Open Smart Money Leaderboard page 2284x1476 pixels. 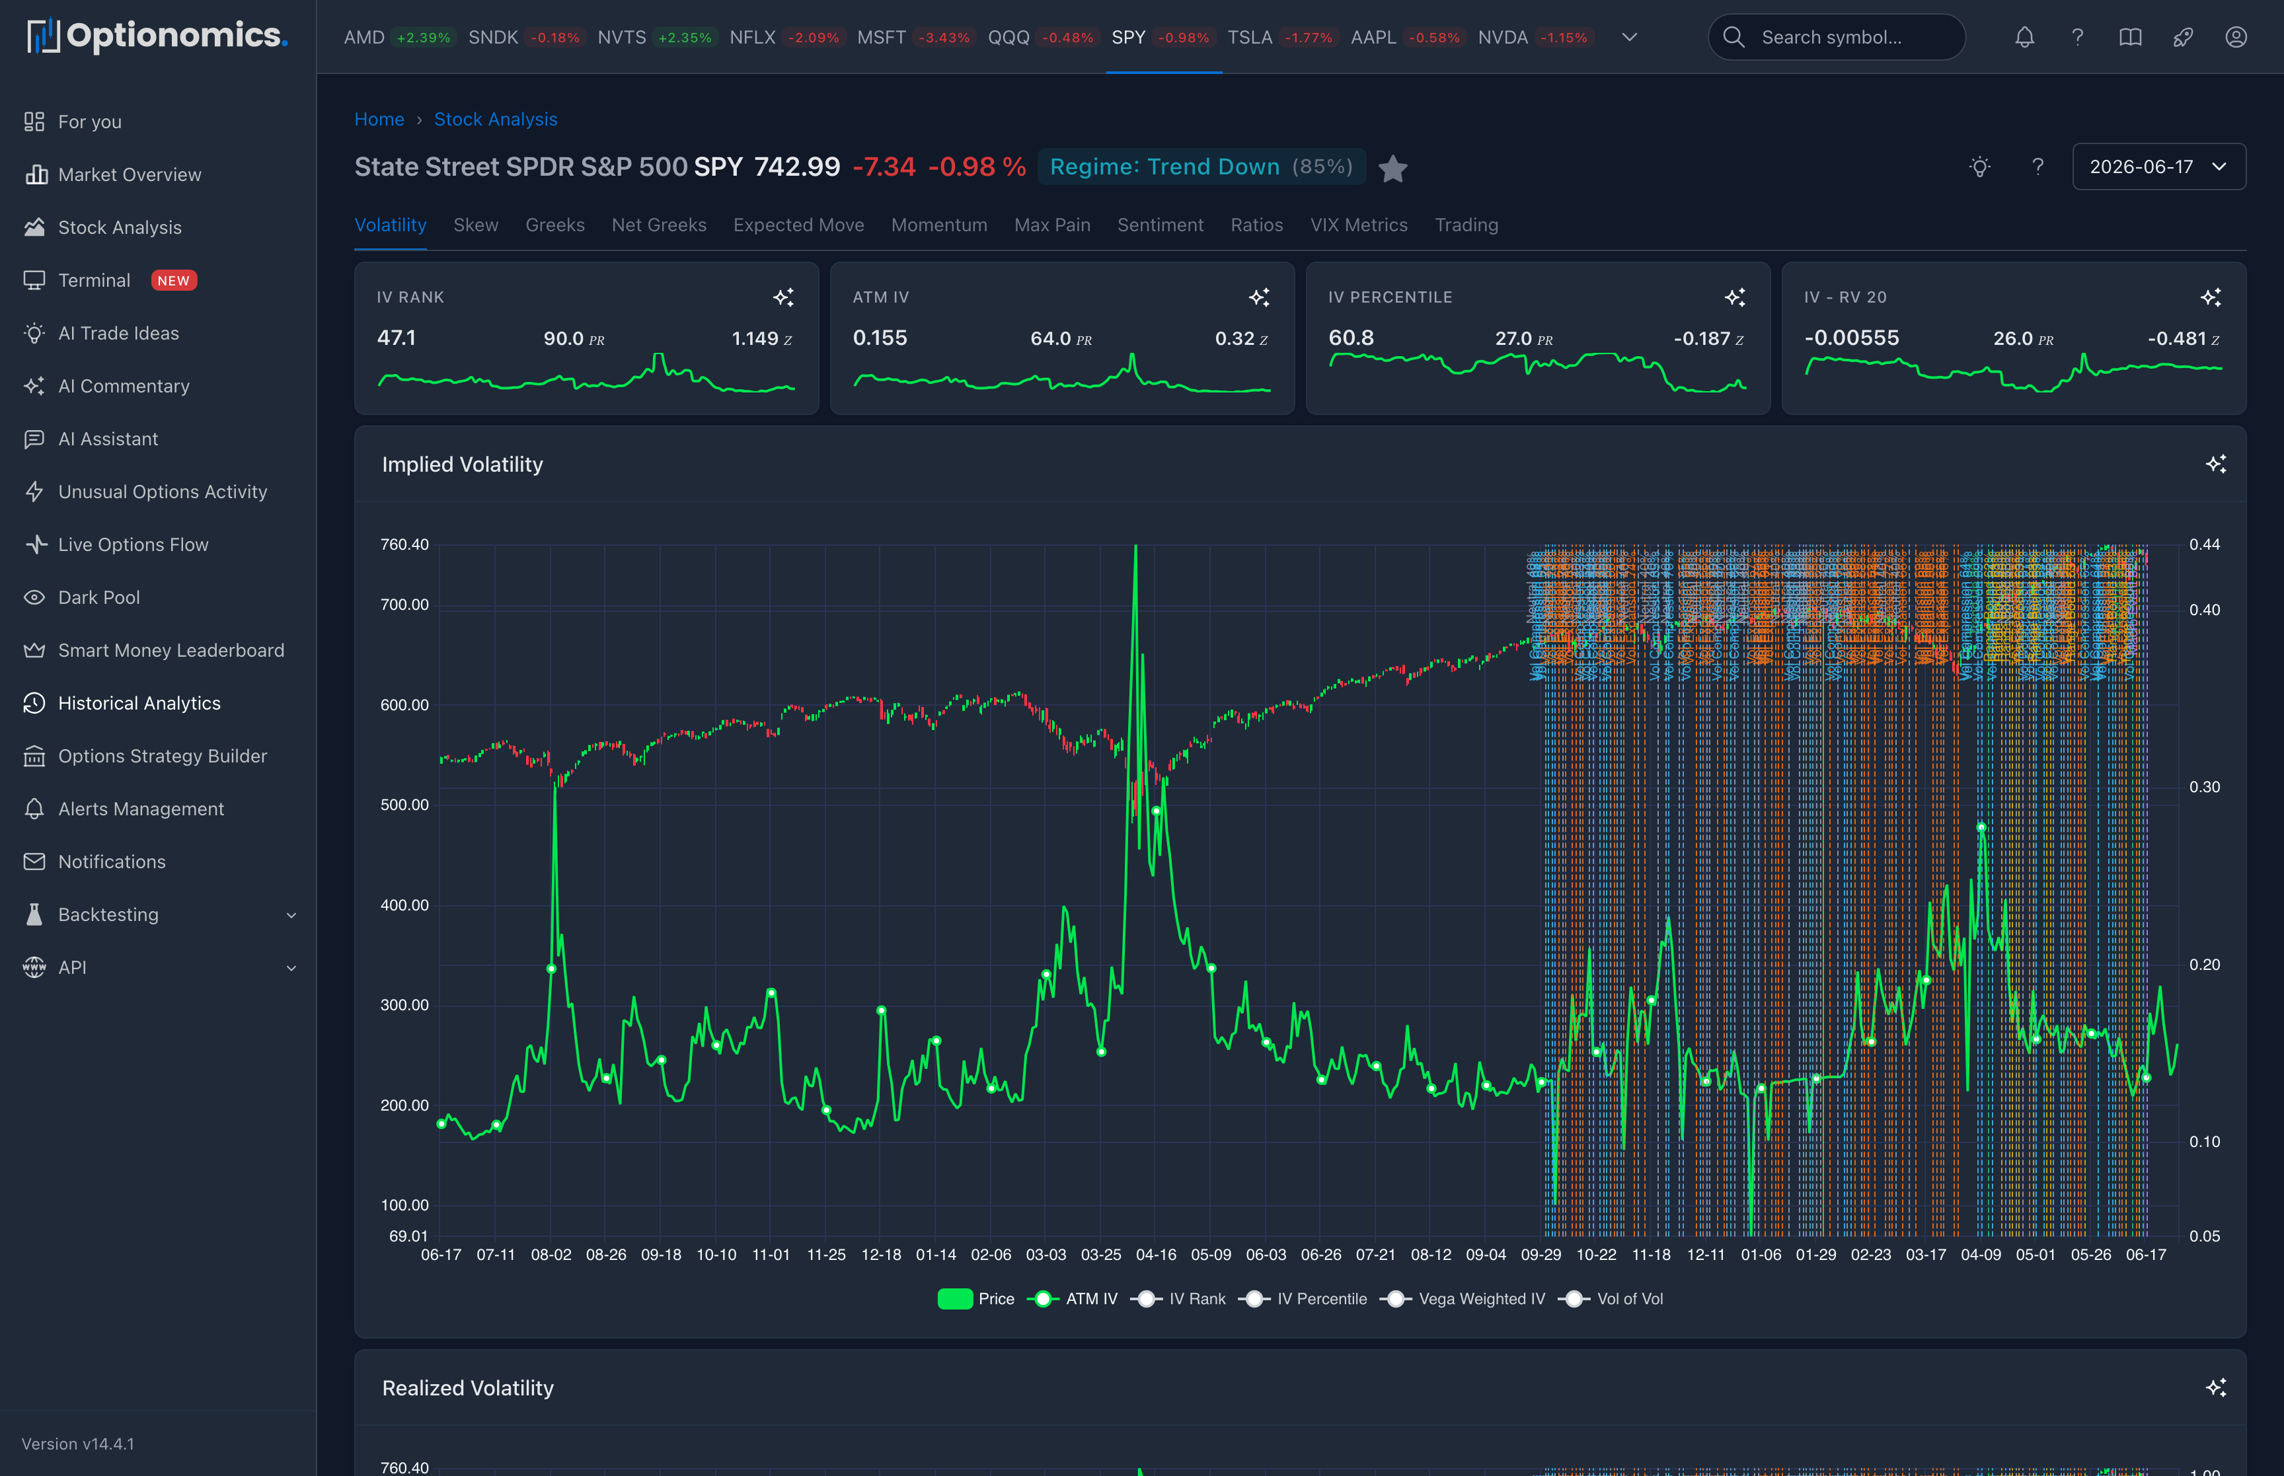point(158,650)
